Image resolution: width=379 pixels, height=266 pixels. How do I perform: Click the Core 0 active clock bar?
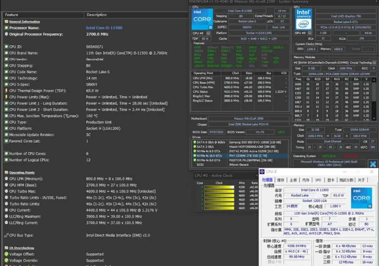tap(220, 187)
